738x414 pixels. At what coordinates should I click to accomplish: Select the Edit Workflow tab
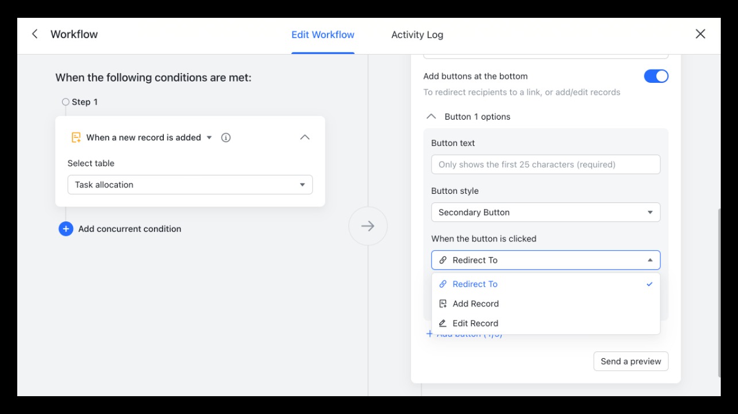pyautogui.click(x=322, y=35)
